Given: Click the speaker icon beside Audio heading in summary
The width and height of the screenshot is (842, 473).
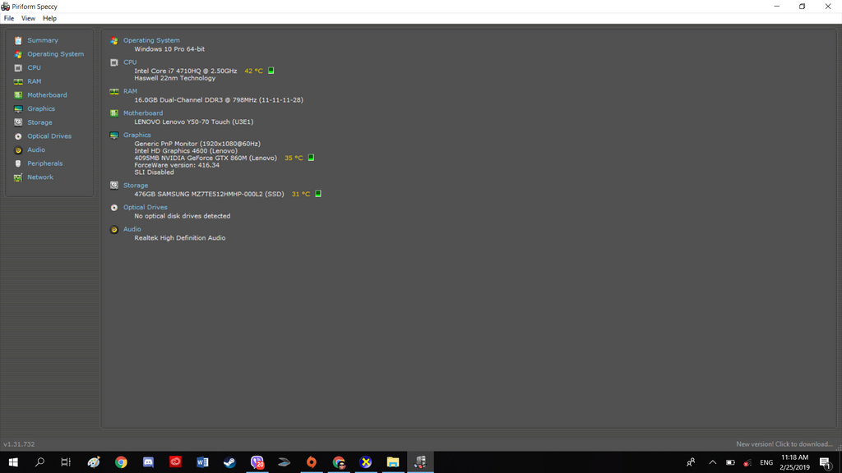Looking at the screenshot, I should point(113,230).
